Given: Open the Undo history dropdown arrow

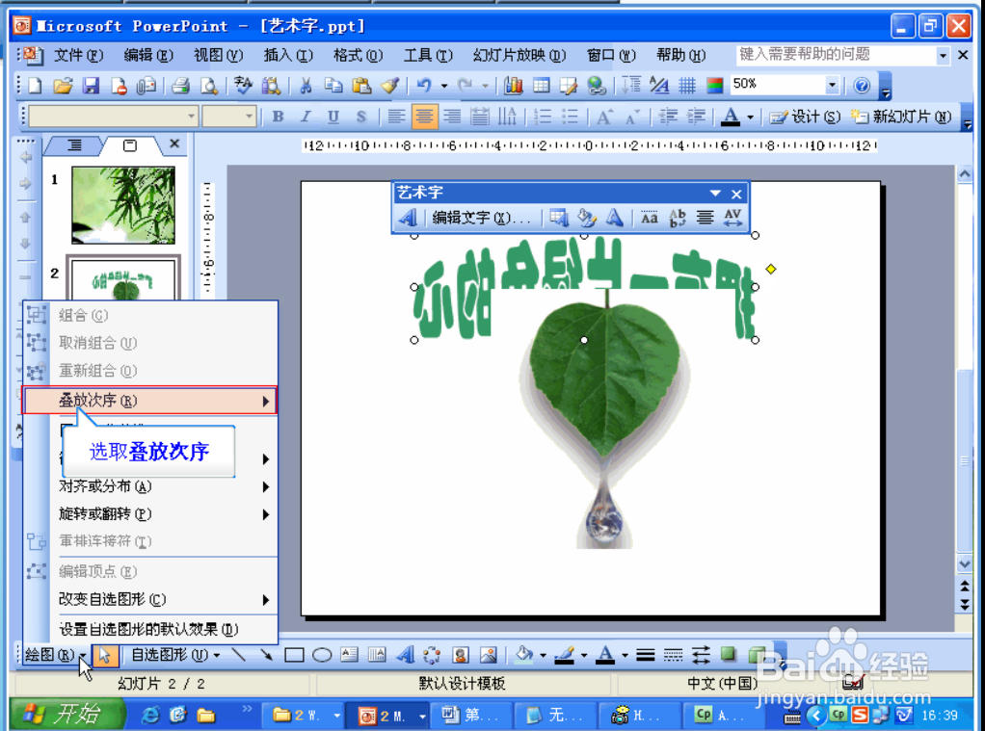Looking at the screenshot, I should (x=444, y=86).
